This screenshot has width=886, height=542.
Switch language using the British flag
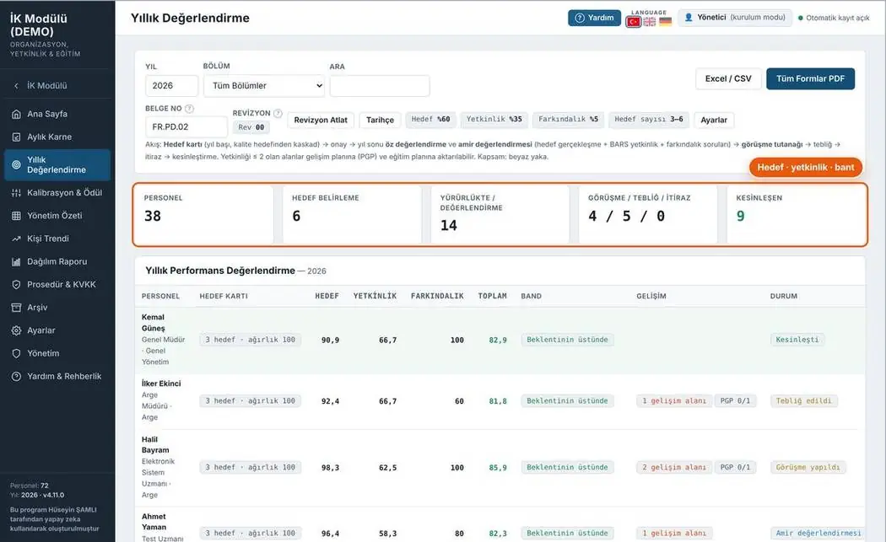click(650, 21)
